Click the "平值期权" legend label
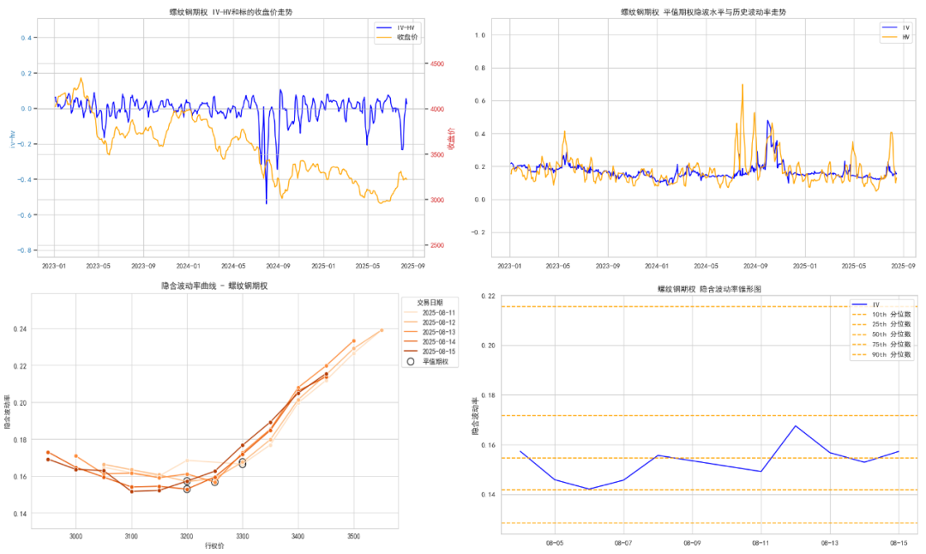Screen dimensions: 926x554 tap(436, 361)
